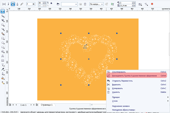Screen dimensions: 170x113
Task: Select the Smart Fill tool
Action: tap(3, 34)
